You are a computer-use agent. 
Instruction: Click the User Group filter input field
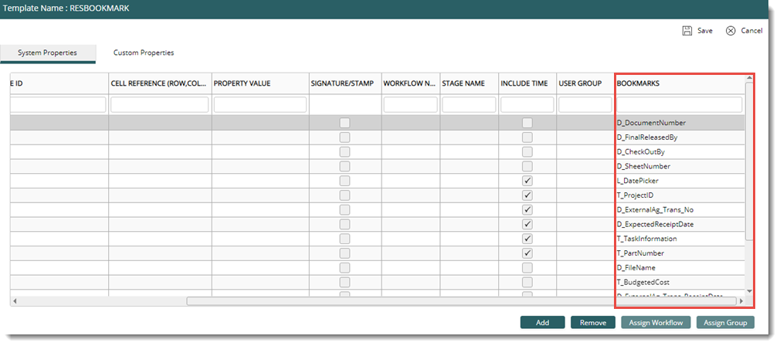585,104
